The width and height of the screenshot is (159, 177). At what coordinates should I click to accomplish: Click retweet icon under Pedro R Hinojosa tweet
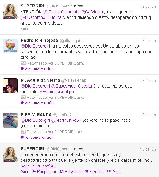(23, 63)
